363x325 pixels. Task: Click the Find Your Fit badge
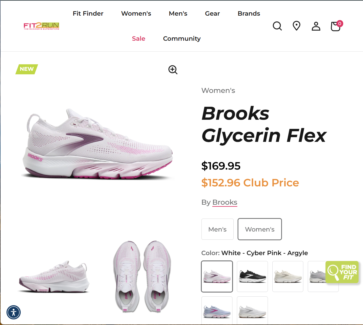tap(342, 272)
